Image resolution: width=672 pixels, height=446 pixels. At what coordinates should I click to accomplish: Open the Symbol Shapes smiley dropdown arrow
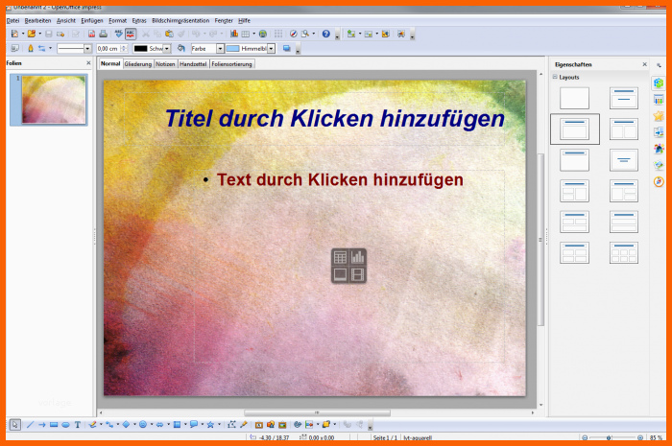(152, 425)
